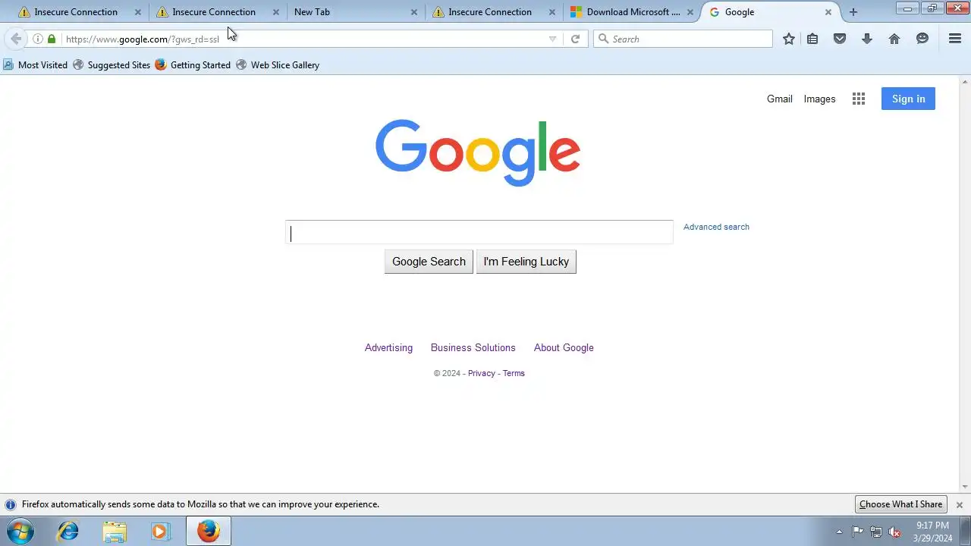The image size is (971, 546).
Task: Click the Gmail link
Action: point(779,99)
